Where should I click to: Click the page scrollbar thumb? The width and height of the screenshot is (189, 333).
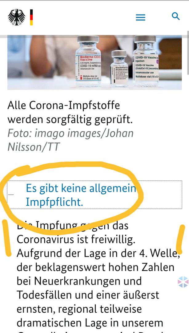[188, 53]
